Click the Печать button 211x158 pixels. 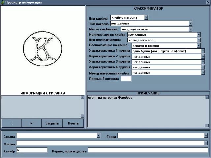pyautogui.click(x=73, y=123)
